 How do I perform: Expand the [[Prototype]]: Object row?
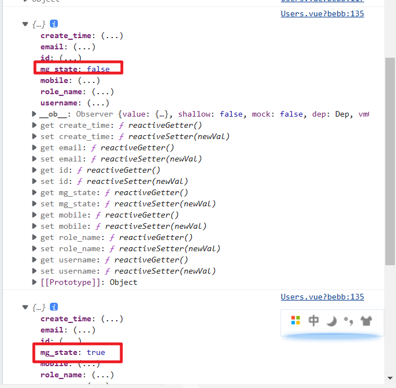click(x=34, y=282)
